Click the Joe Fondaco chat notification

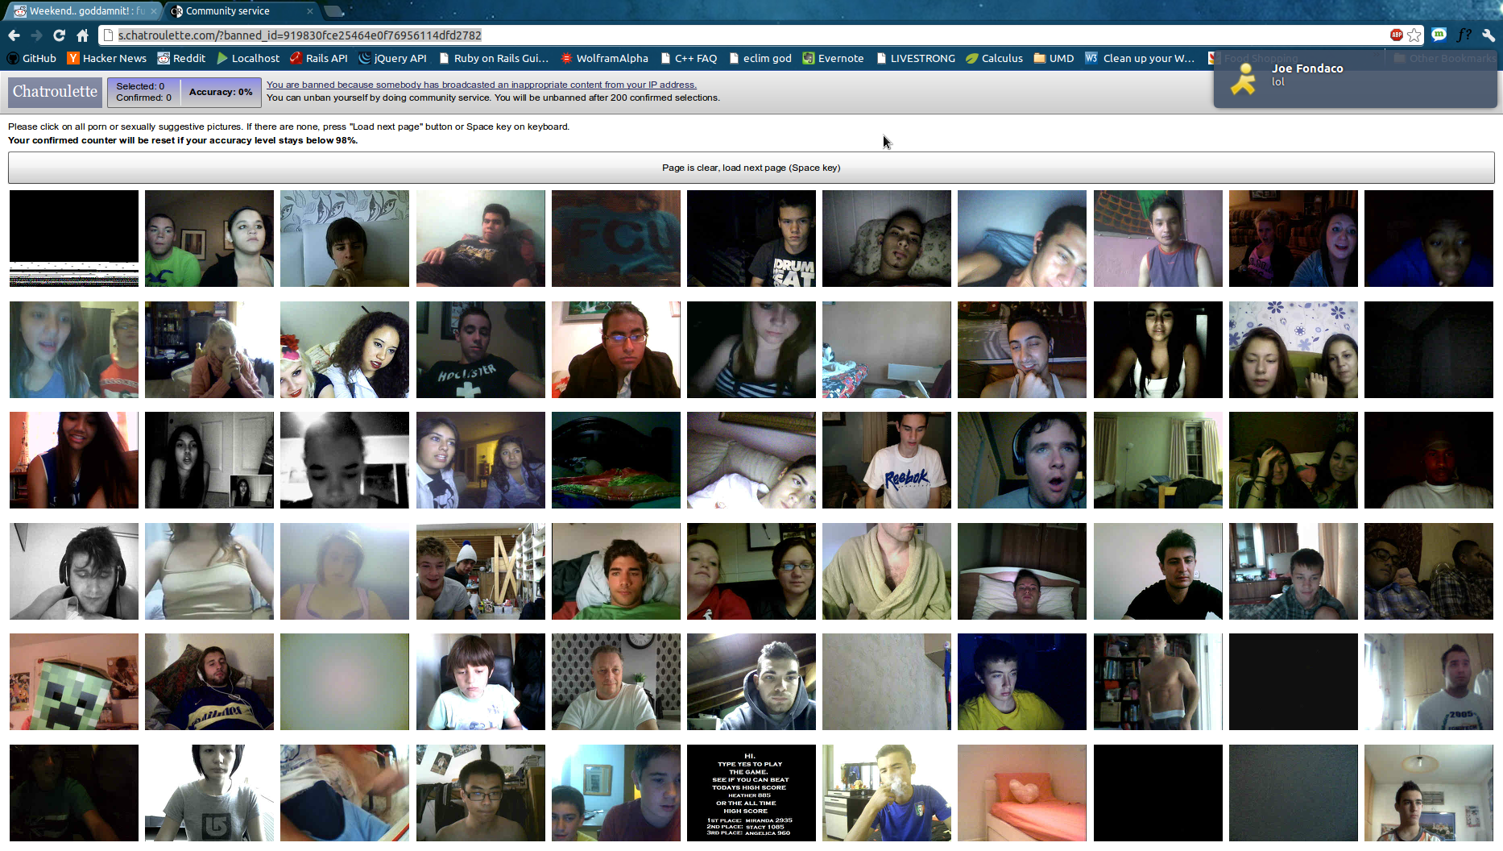pos(1355,79)
